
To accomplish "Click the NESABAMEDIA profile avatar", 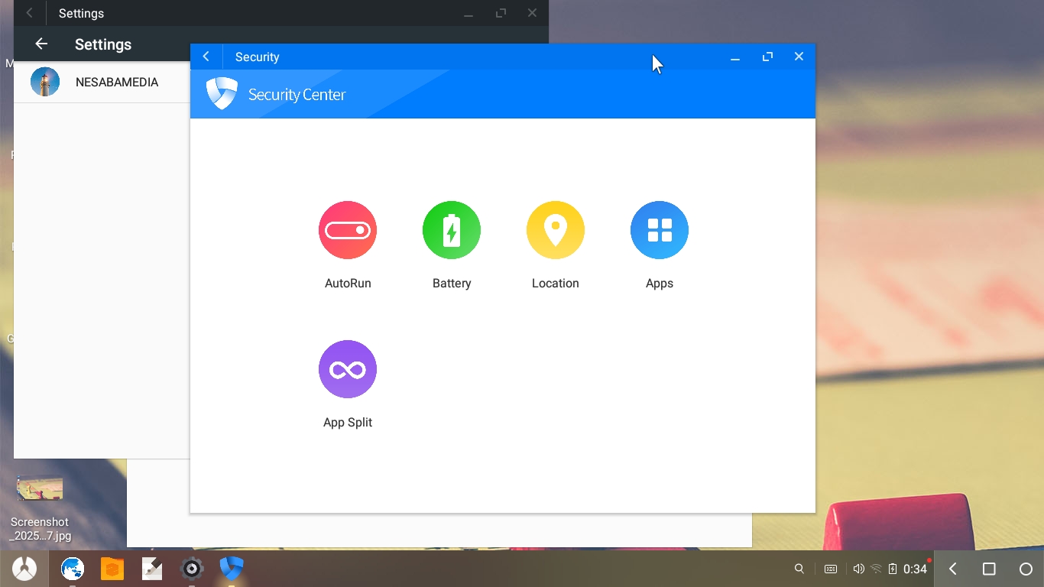I will coord(45,82).
